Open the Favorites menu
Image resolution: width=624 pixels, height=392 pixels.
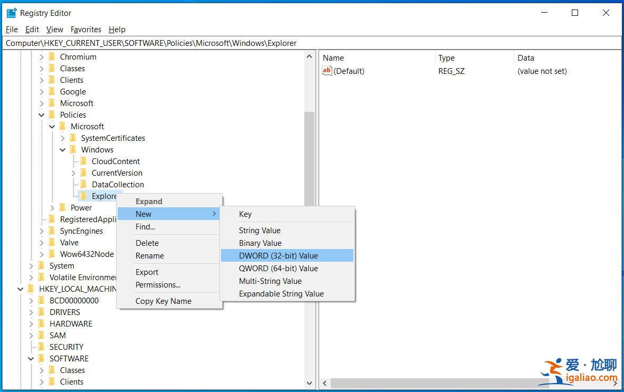click(x=85, y=30)
